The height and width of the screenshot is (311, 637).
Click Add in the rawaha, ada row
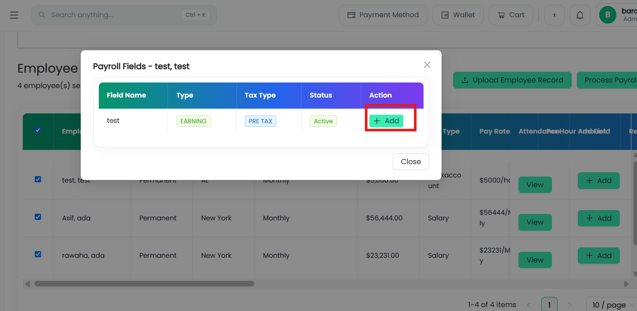[x=599, y=256]
